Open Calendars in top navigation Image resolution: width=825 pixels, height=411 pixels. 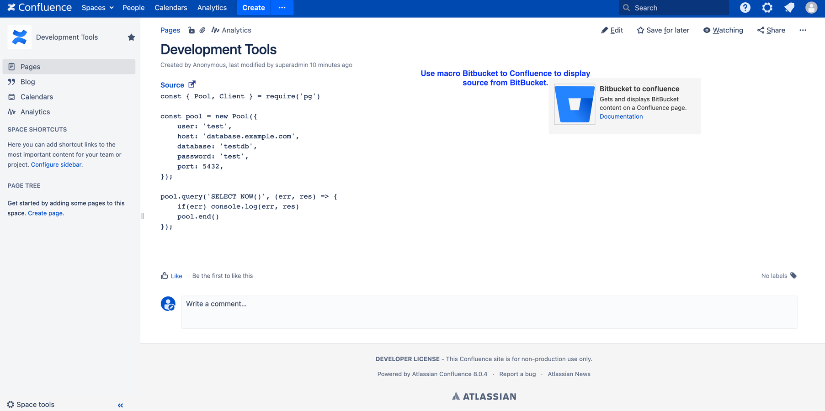tap(171, 8)
